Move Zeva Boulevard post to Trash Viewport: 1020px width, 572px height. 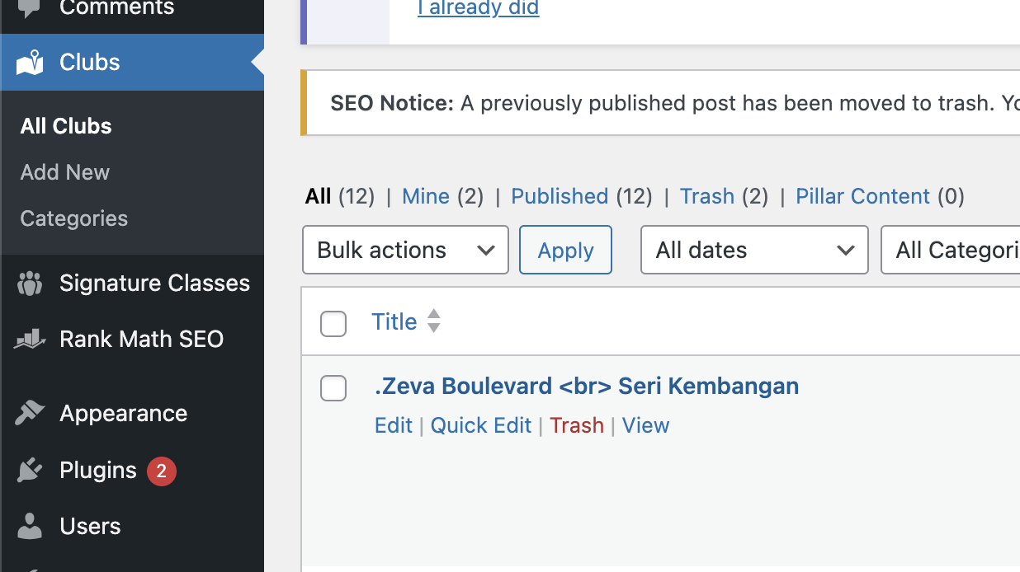pos(577,425)
